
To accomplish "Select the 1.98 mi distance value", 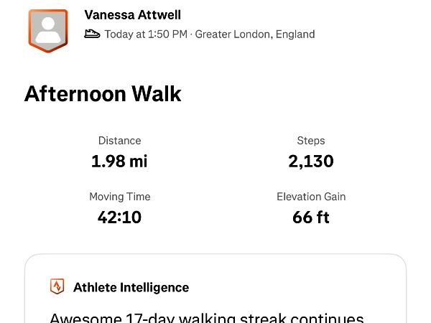I will (119, 161).
